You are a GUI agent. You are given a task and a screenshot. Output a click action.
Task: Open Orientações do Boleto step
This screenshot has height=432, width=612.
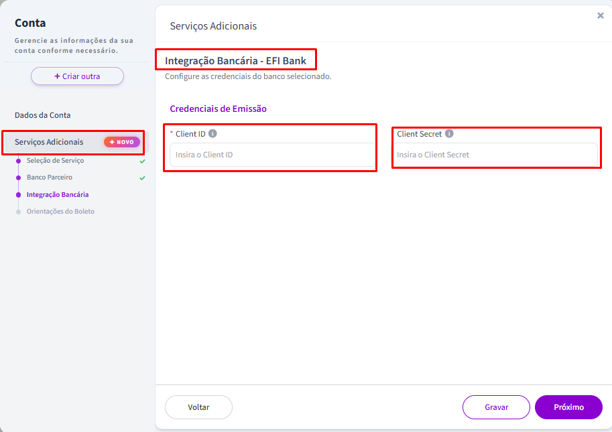[60, 212]
